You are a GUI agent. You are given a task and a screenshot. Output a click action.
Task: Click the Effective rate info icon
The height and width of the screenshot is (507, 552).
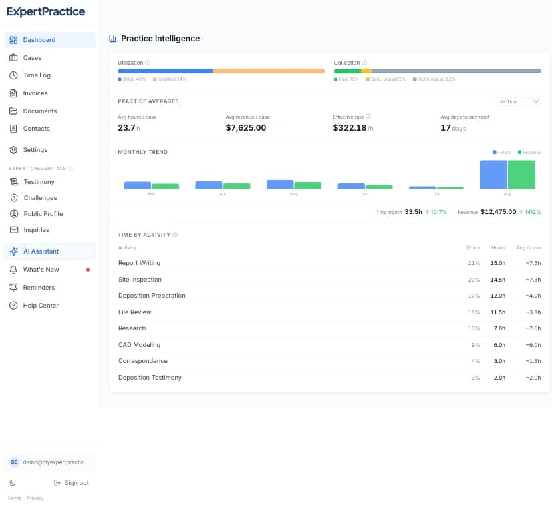click(368, 116)
